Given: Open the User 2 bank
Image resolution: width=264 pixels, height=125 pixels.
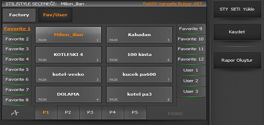Looking at the screenshot, I should click(191, 81).
